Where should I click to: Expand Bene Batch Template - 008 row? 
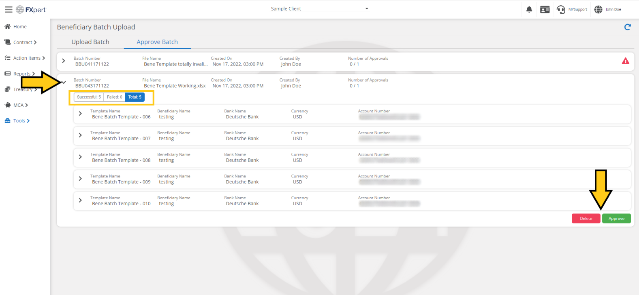coord(80,157)
